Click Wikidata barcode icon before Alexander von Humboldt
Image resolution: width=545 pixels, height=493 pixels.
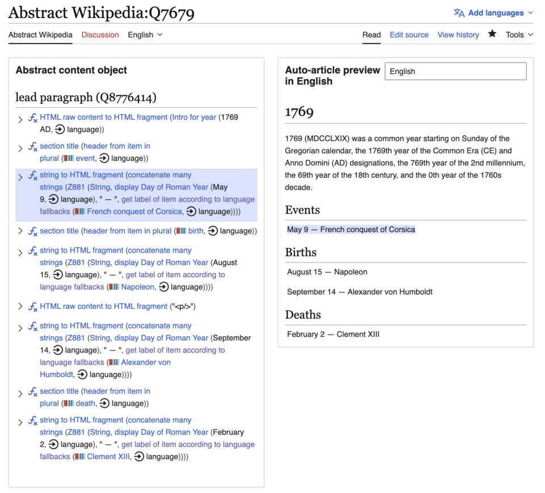(114, 362)
